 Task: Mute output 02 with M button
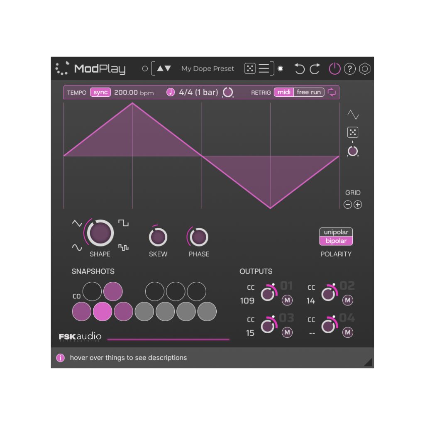(348, 300)
